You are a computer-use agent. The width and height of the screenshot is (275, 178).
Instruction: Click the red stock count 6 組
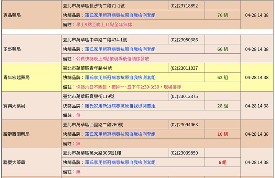point(222,163)
